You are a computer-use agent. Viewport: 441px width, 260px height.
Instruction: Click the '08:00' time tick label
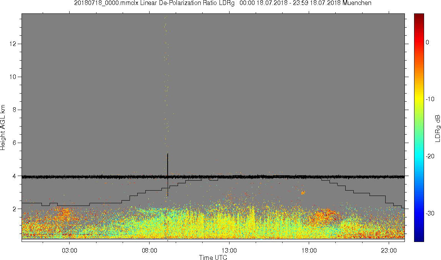point(149,250)
